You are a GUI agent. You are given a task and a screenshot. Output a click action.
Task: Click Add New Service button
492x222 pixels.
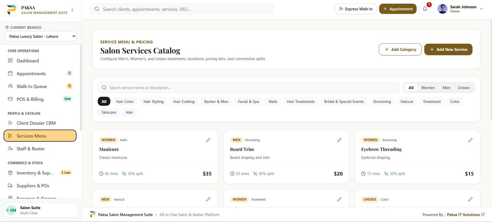(448, 50)
